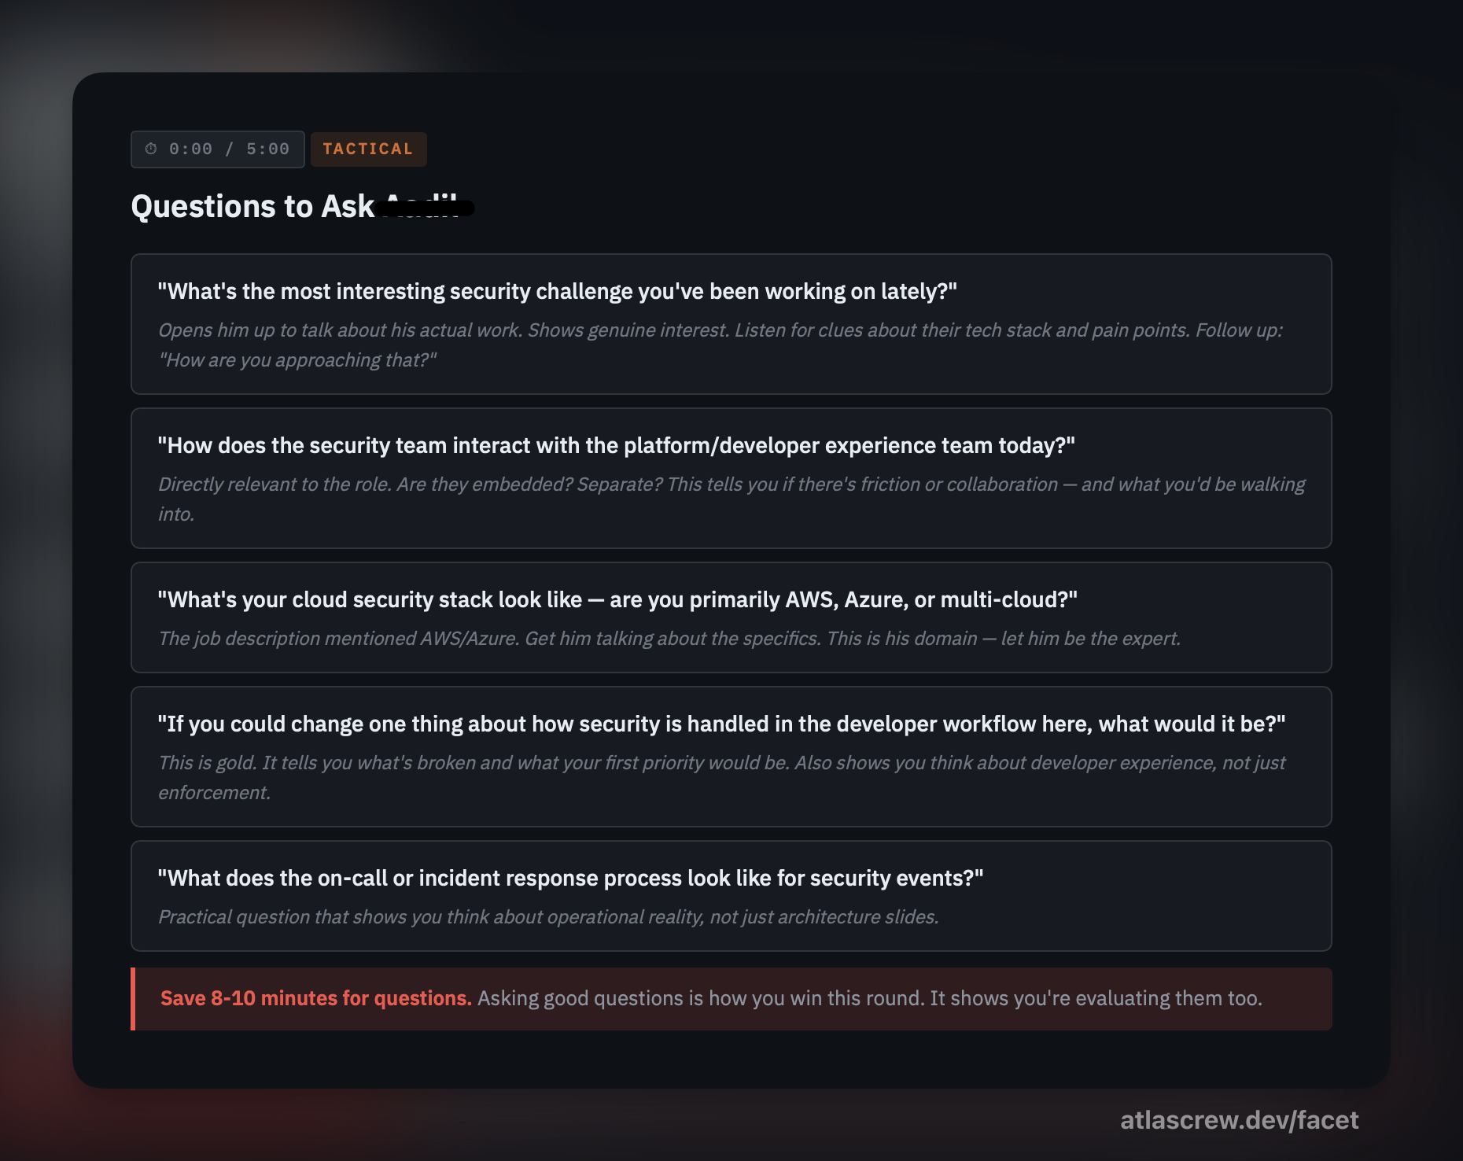Select the on-call incident response question
The image size is (1463, 1161).
pyautogui.click(x=570, y=878)
